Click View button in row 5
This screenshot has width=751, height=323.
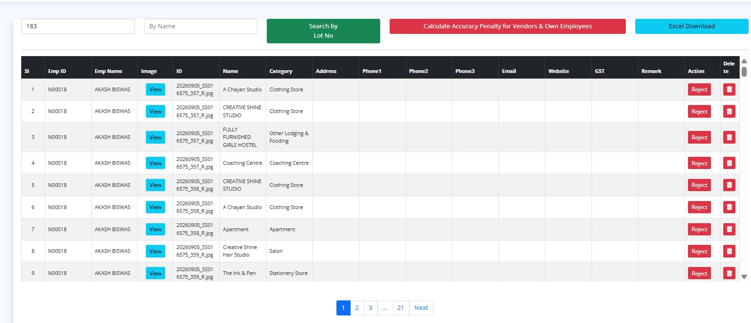[x=155, y=185]
